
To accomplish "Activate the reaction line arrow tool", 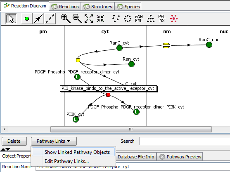I will pos(38,19).
